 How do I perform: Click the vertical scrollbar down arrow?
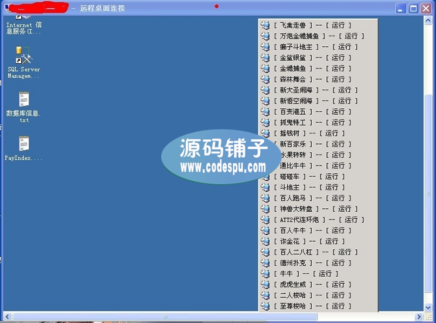coord(428,307)
